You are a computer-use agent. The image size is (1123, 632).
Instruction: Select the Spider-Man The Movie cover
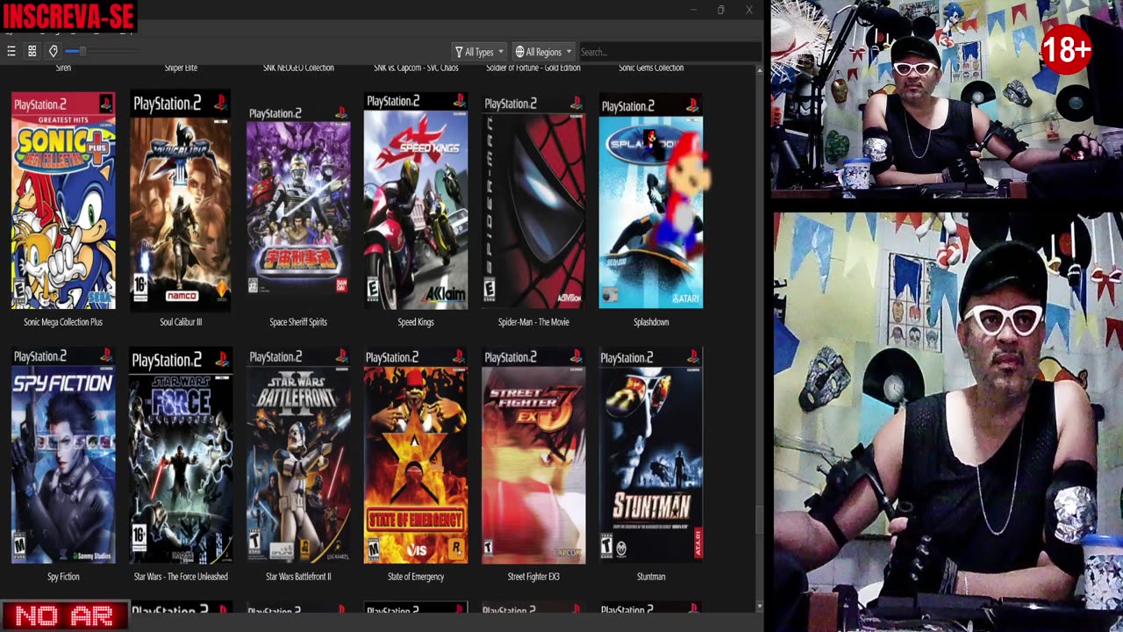click(533, 201)
